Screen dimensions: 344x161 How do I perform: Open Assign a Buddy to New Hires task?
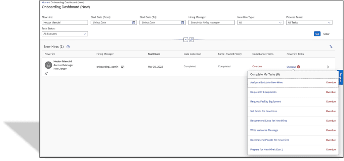pyautogui.click(x=266, y=83)
